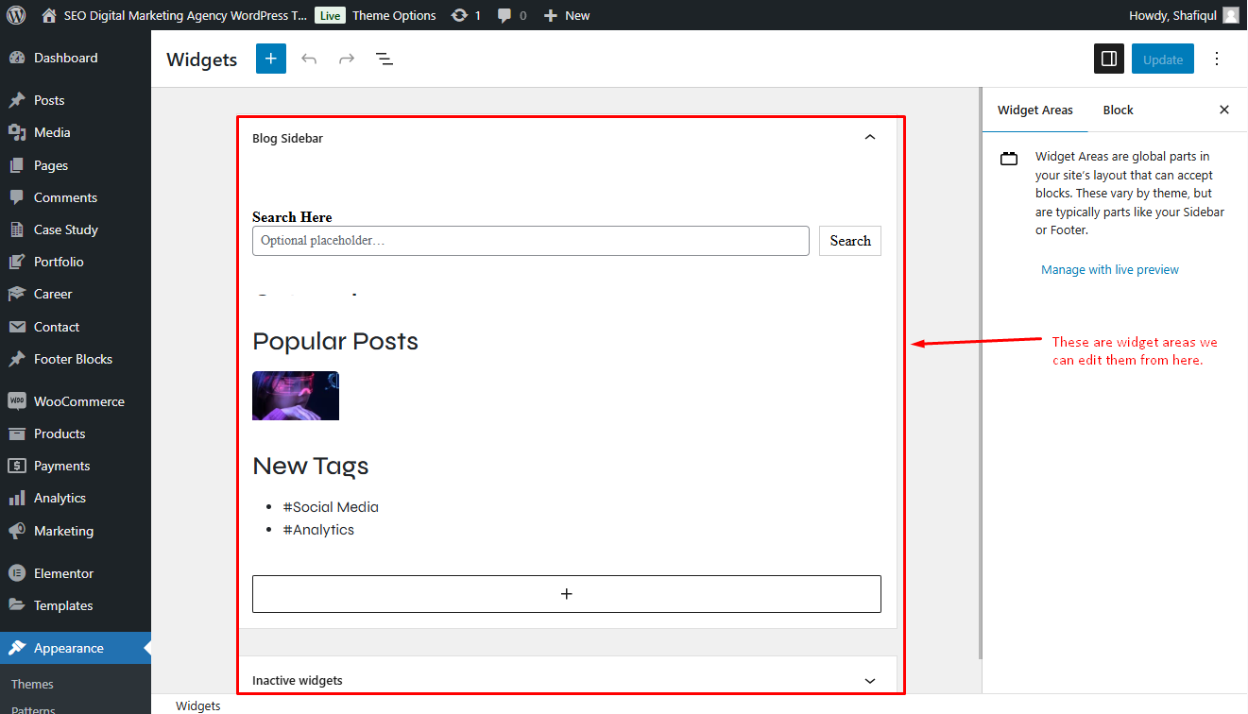Select the New Tags heading
Image resolution: width=1248 pixels, height=714 pixels.
311,466
